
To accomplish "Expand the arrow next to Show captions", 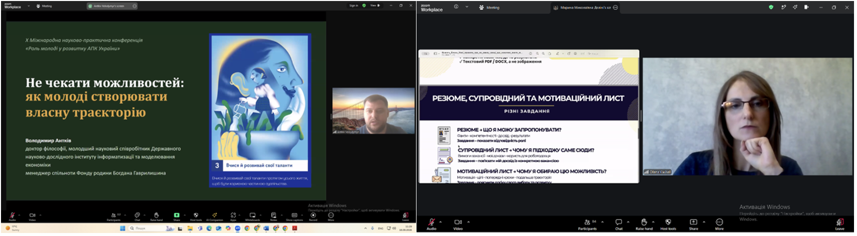I will click(x=303, y=215).
